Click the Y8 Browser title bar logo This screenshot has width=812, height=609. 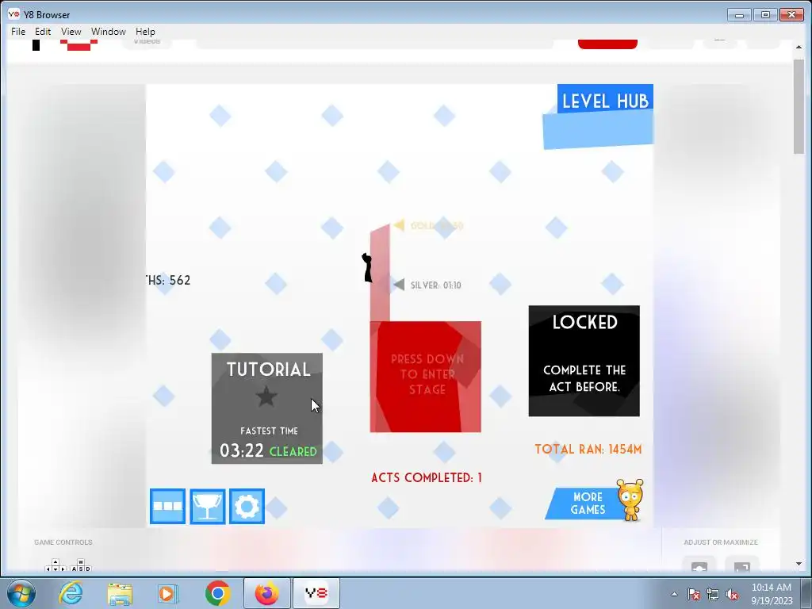click(x=14, y=14)
